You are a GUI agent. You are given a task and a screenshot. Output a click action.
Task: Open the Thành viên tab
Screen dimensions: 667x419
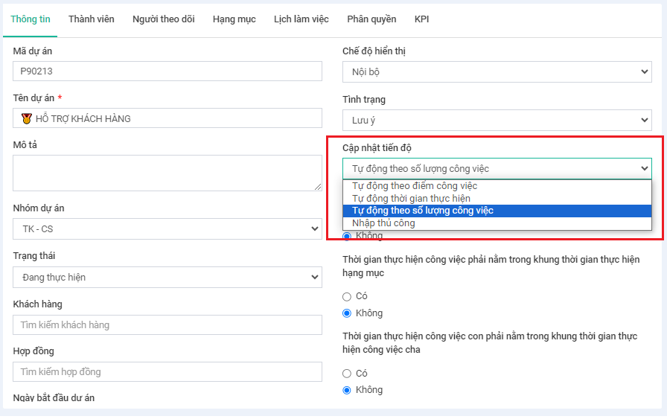92,19
